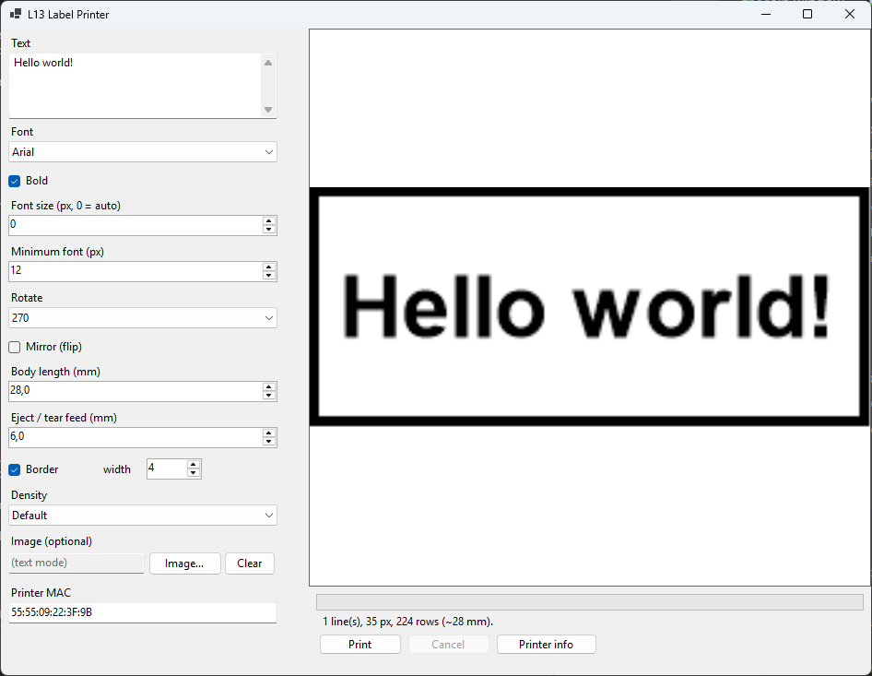This screenshot has width=872, height=676.
Task: Decrease minimum font with down spinner arrow
Action: pos(269,276)
